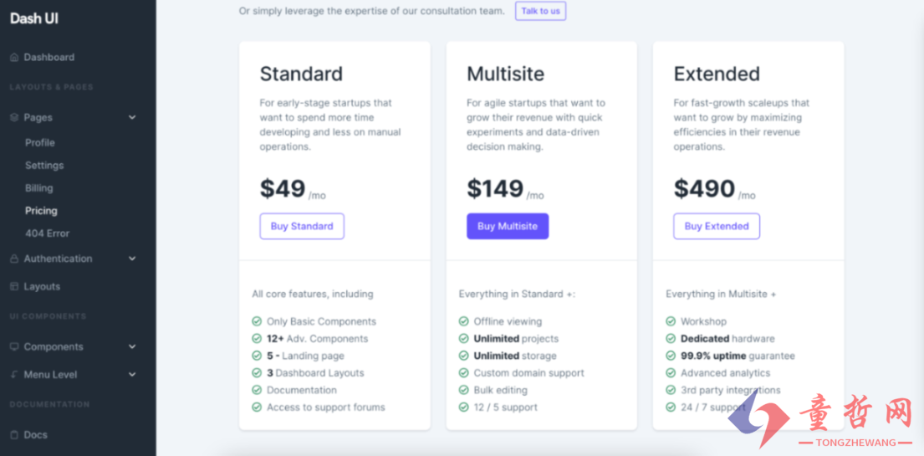Viewport: 924px width, 456px height.
Task: Click the Menu Level arrow icon
Action: pyautogui.click(x=15, y=375)
